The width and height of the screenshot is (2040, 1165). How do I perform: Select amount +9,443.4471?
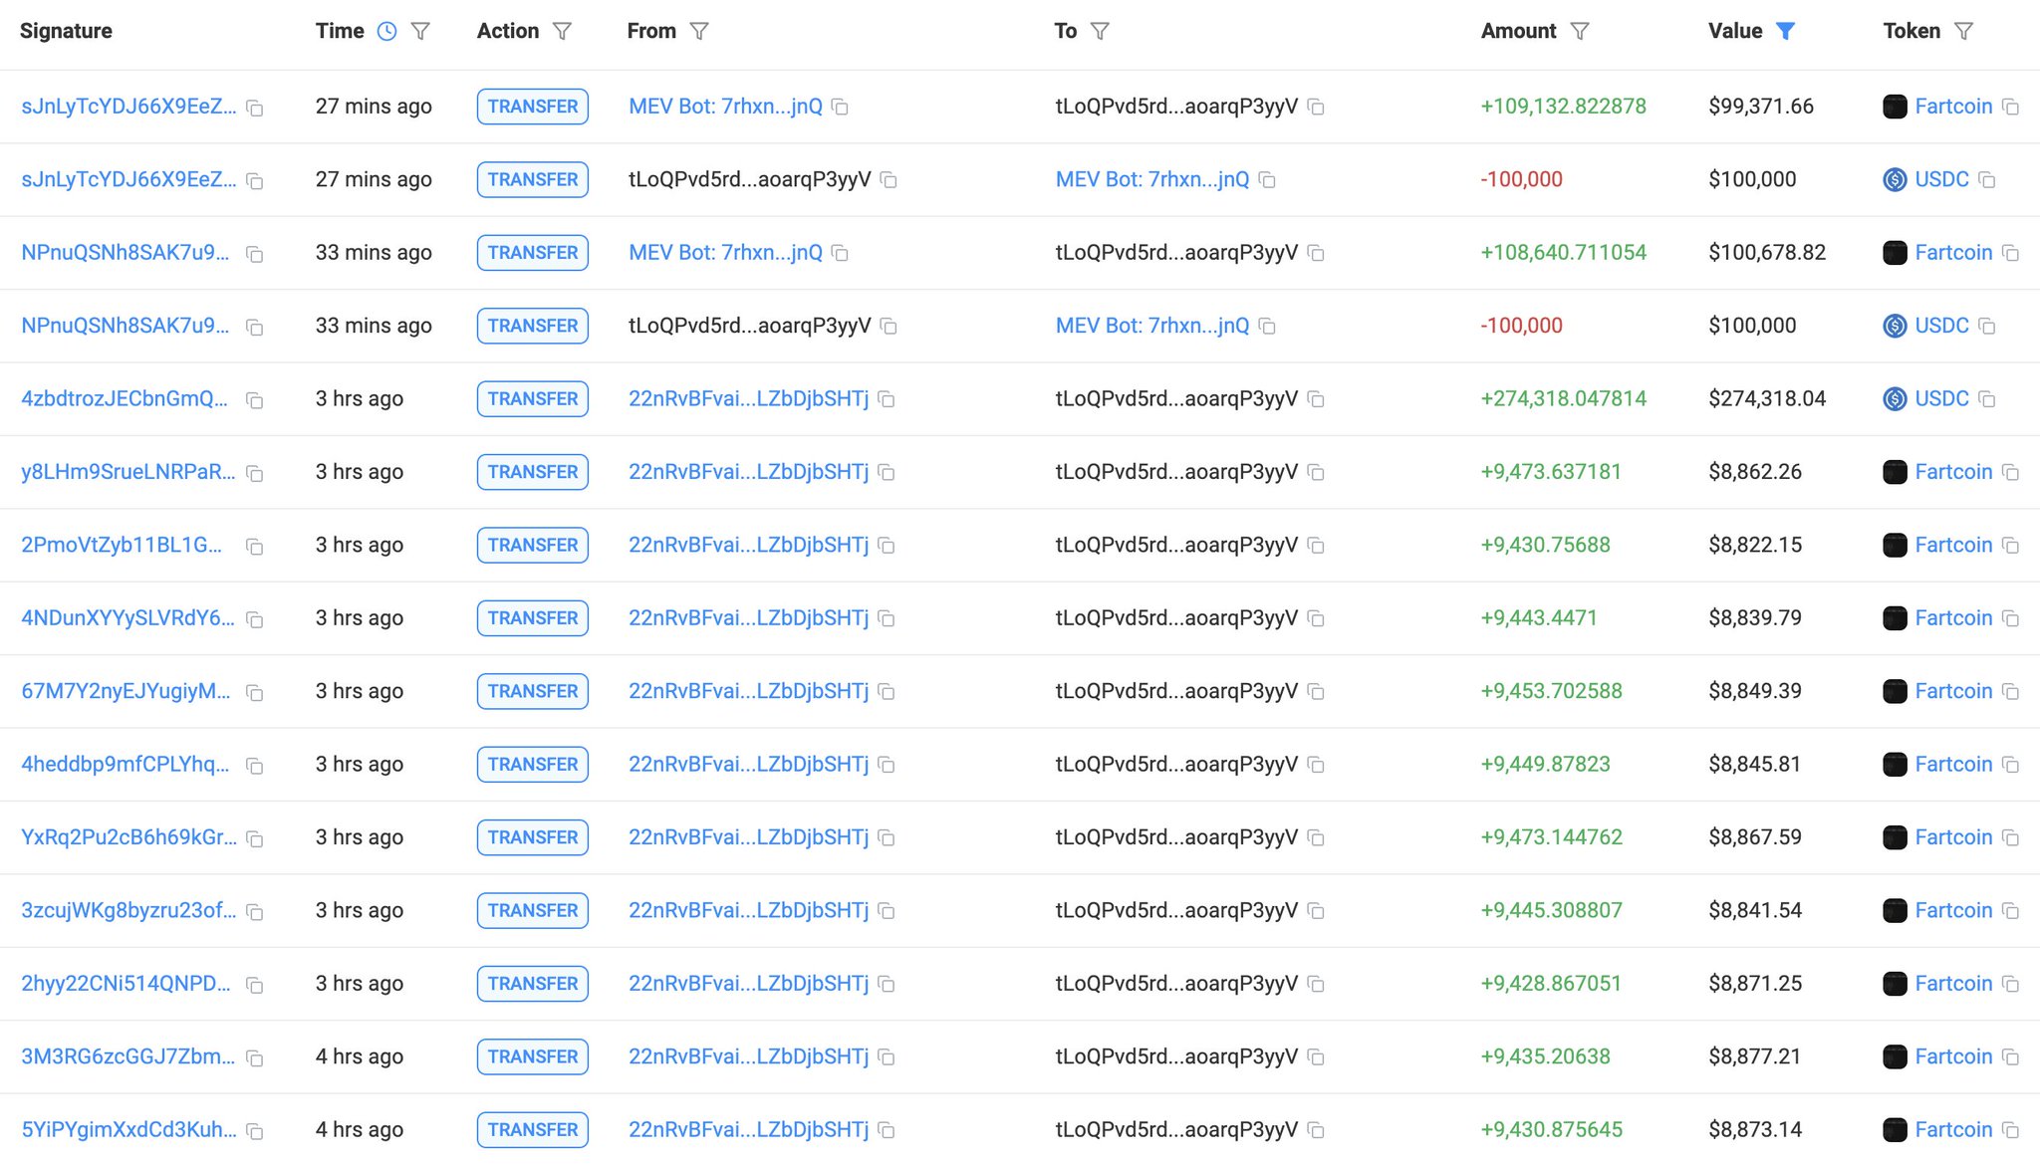pyautogui.click(x=1539, y=617)
